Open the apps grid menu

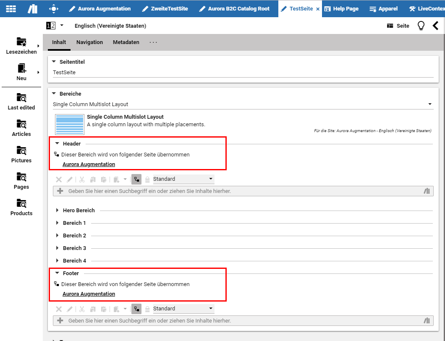click(x=11, y=8)
